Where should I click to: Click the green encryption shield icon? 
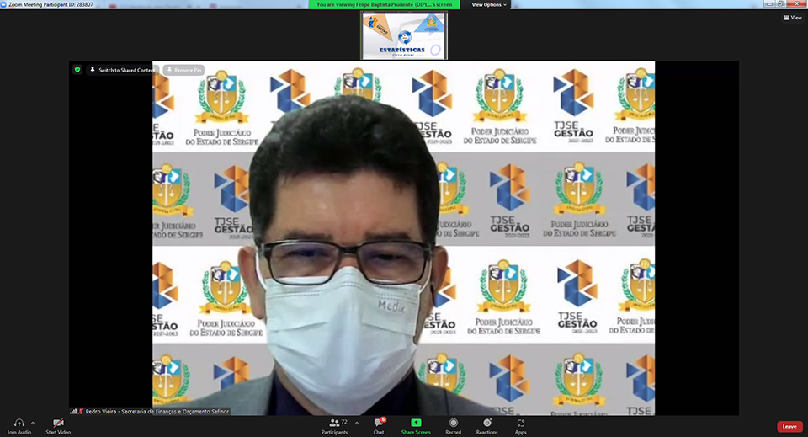(77, 70)
